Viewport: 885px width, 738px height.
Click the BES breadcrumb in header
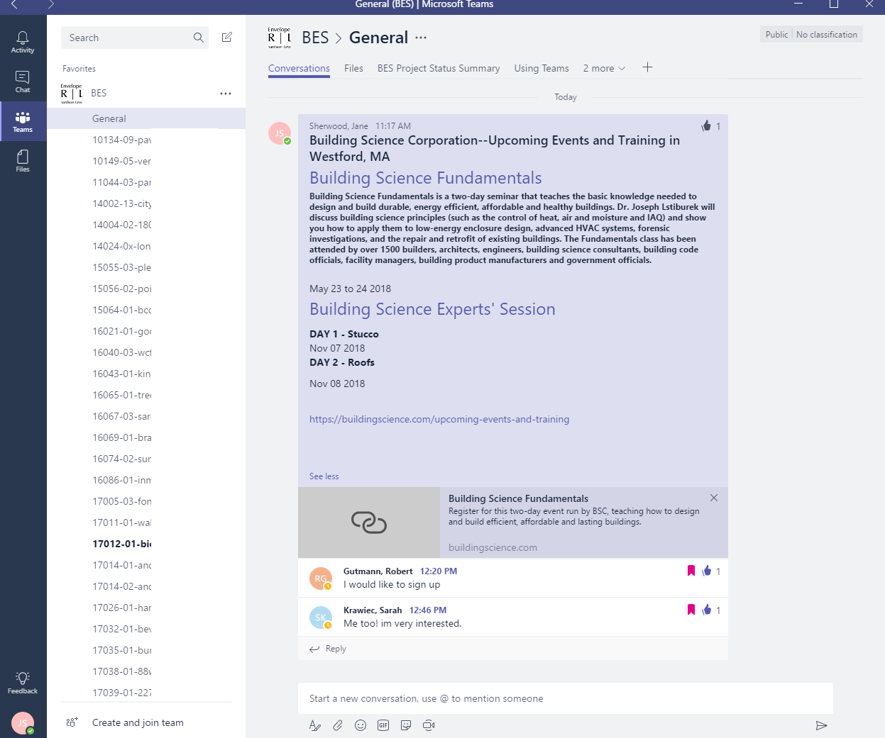tap(315, 38)
